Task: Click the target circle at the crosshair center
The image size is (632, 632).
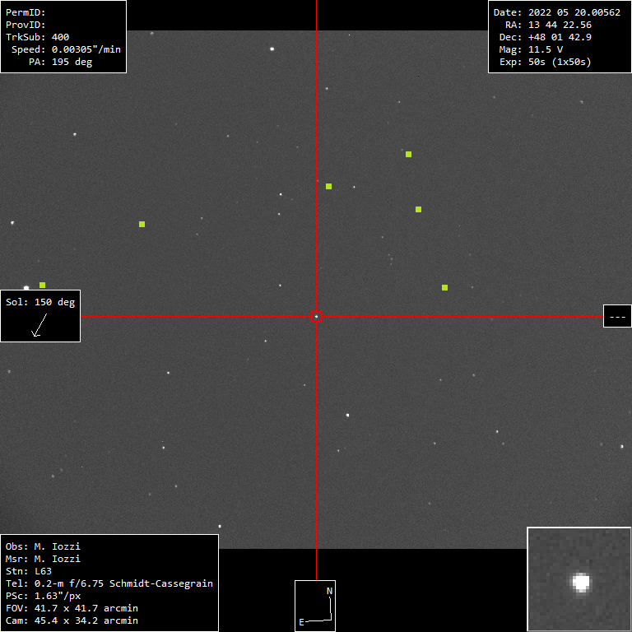Action: 316,316
